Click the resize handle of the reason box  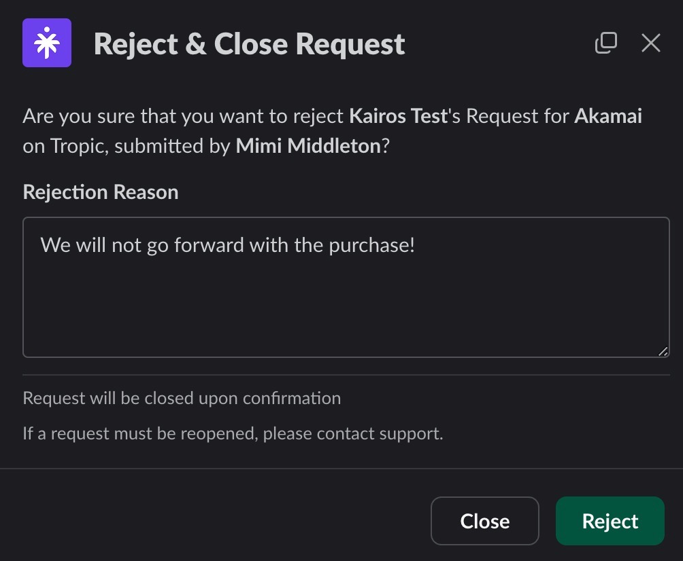pos(663,351)
